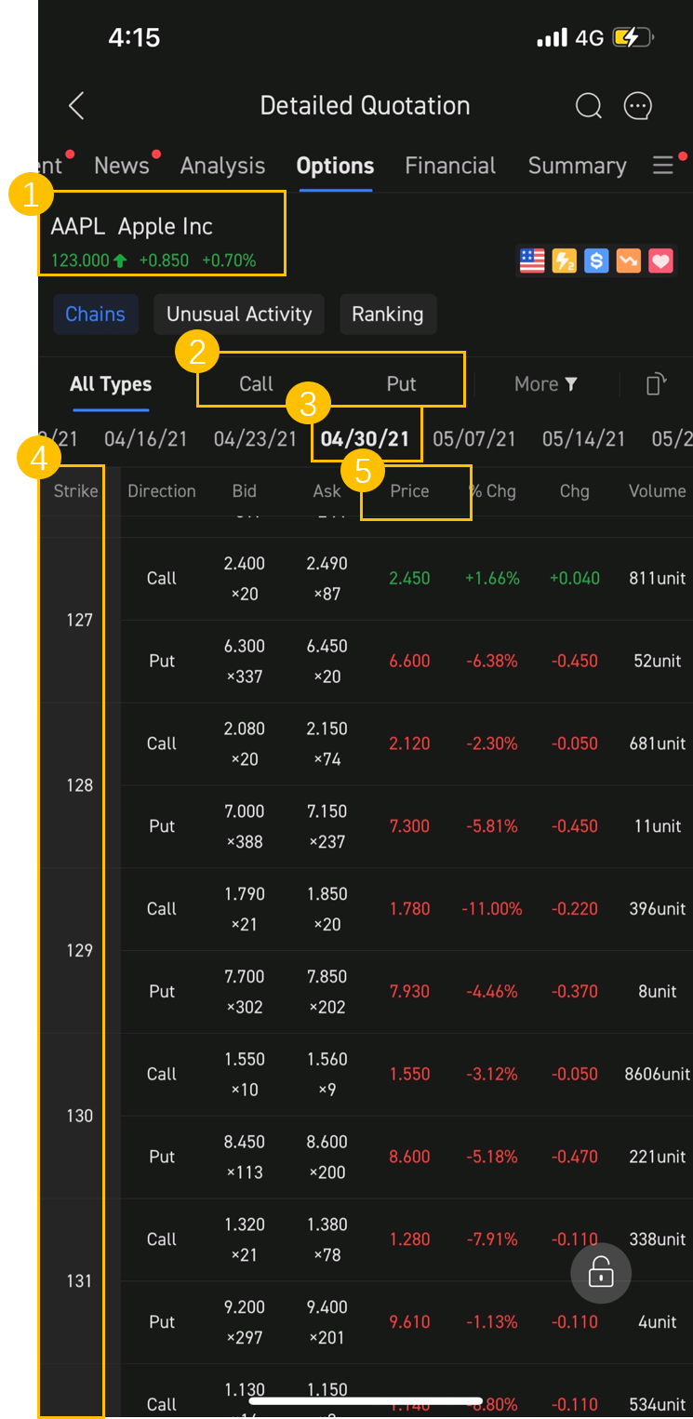The image size is (693, 1419).
Task: Tap the Volume column header
Action: click(658, 491)
